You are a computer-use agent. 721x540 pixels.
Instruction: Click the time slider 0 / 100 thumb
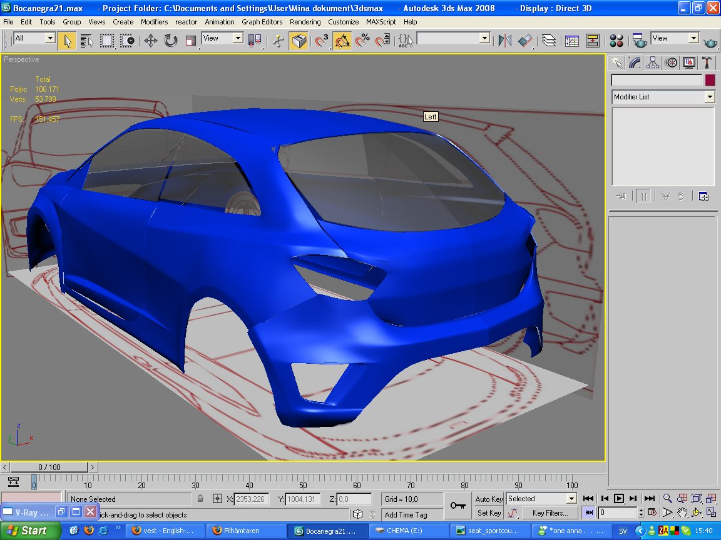tap(49, 467)
